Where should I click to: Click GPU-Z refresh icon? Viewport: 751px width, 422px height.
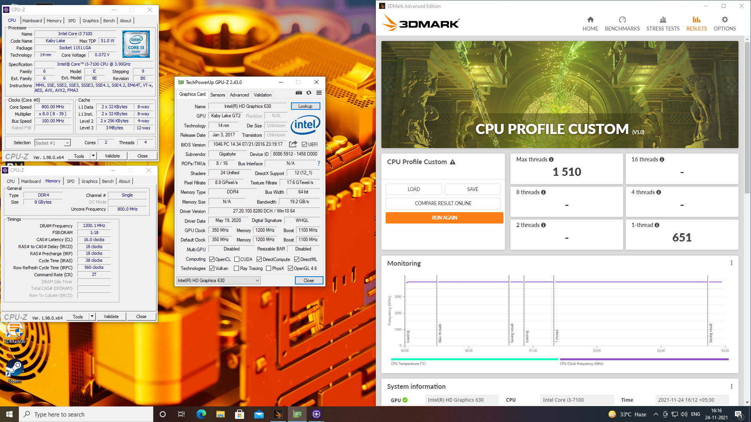click(309, 93)
